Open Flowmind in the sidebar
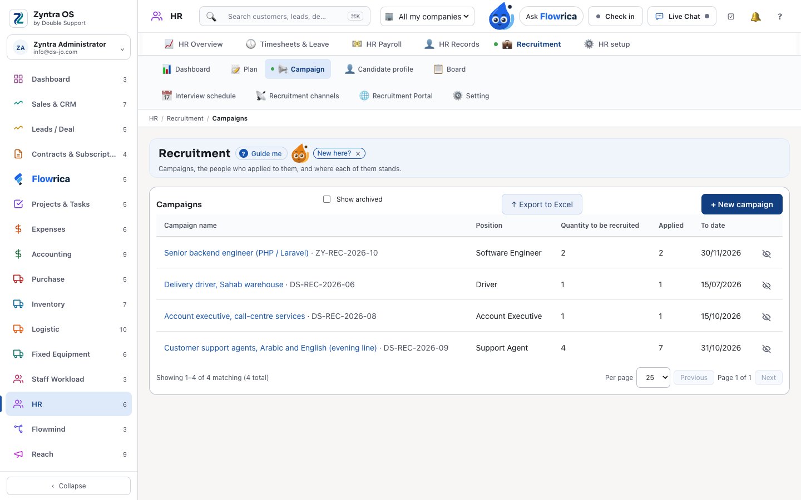Image resolution: width=801 pixels, height=500 pixels. pos(69,429)
